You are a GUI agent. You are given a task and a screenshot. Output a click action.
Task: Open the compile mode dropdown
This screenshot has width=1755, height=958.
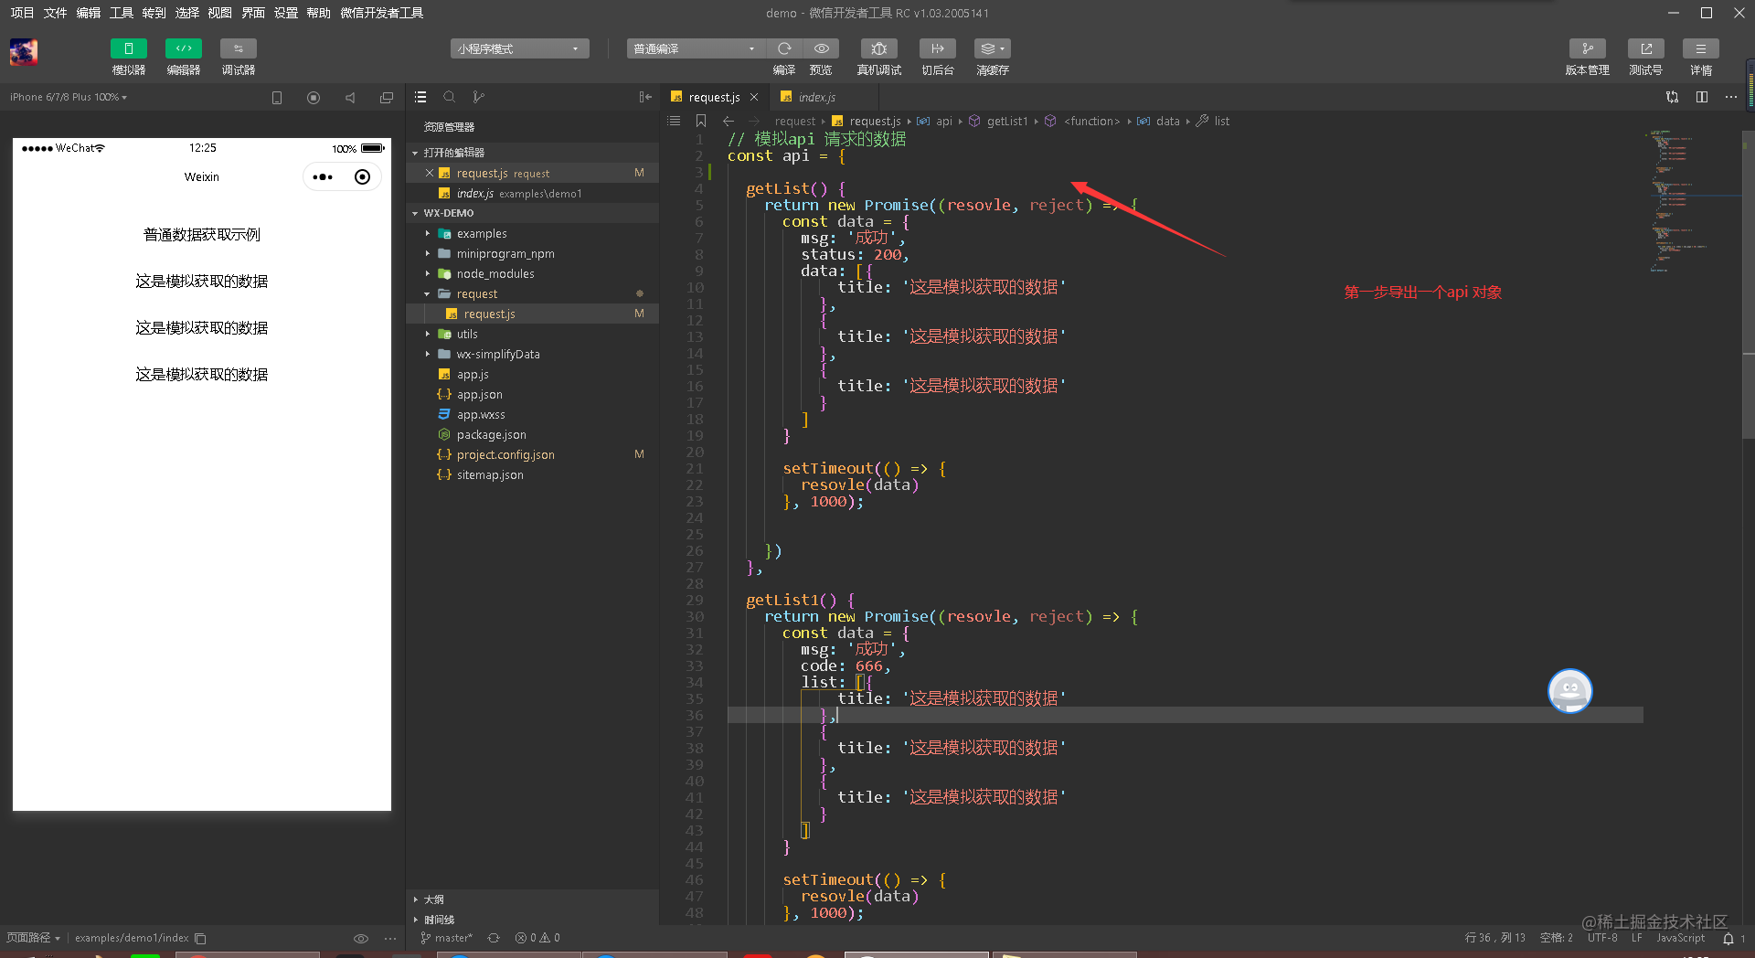695,48
